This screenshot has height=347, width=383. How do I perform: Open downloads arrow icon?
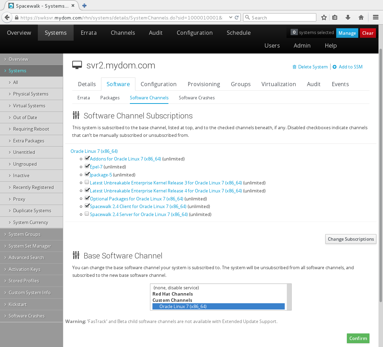(x=348, y=17)
